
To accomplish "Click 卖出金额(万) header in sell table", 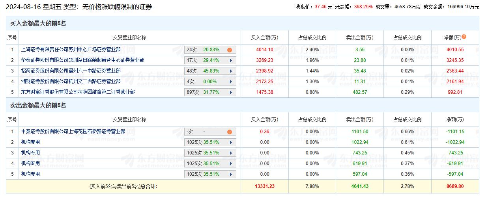I will [359, 119].
